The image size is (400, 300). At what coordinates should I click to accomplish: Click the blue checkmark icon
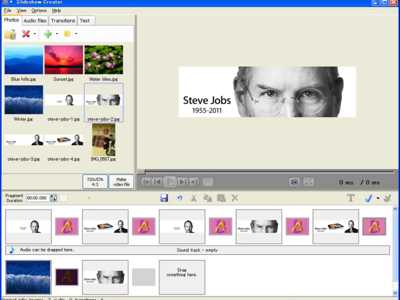[x=368, y=198]
